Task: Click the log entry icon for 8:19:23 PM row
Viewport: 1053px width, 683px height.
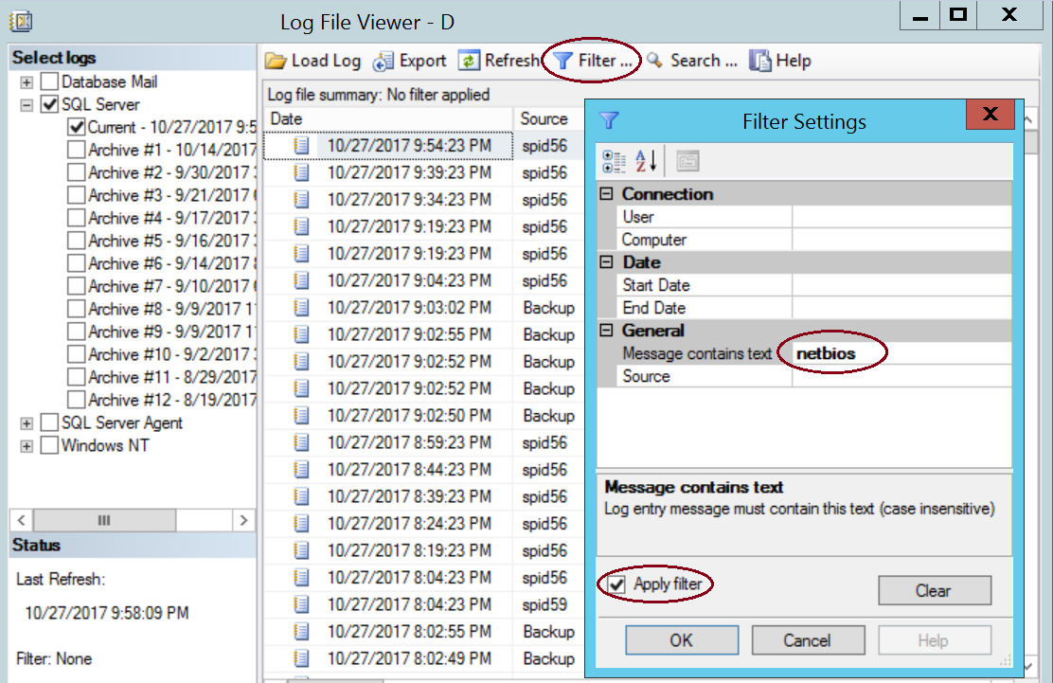Action: 301,550
